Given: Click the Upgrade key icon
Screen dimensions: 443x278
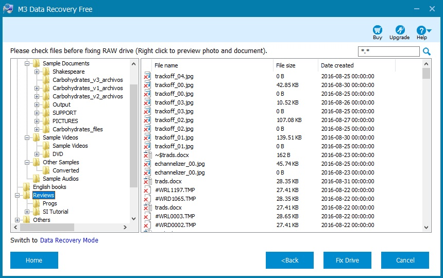Looking at the screenshot, I should (400, 30).
